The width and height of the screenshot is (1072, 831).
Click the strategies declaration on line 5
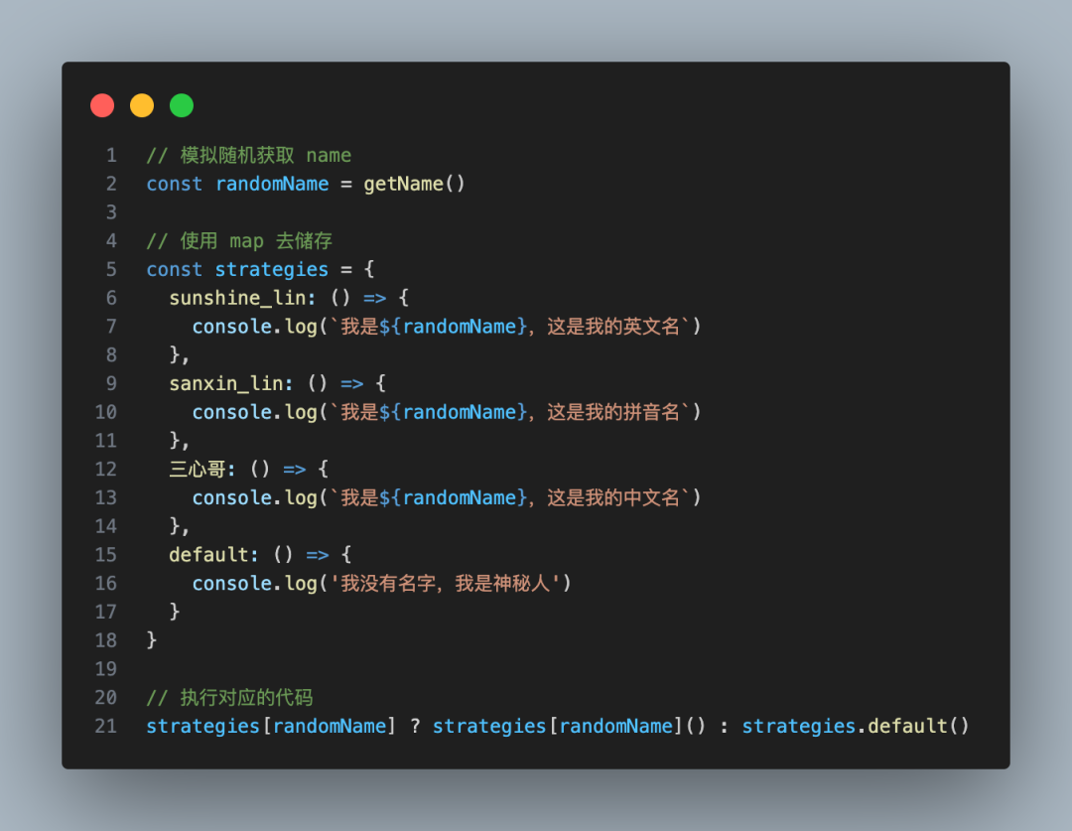tap(271, 270)
